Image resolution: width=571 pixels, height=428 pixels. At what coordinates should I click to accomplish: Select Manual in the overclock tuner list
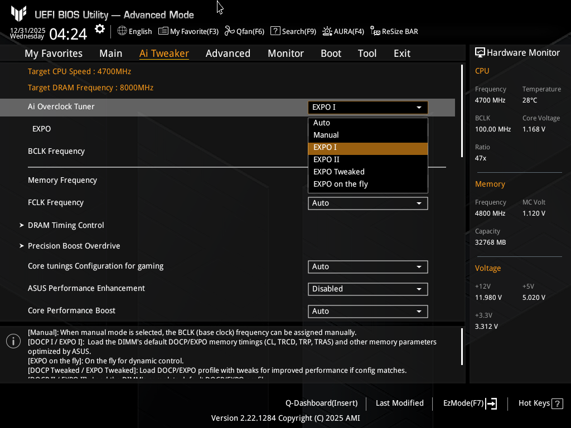click(326, 135)
